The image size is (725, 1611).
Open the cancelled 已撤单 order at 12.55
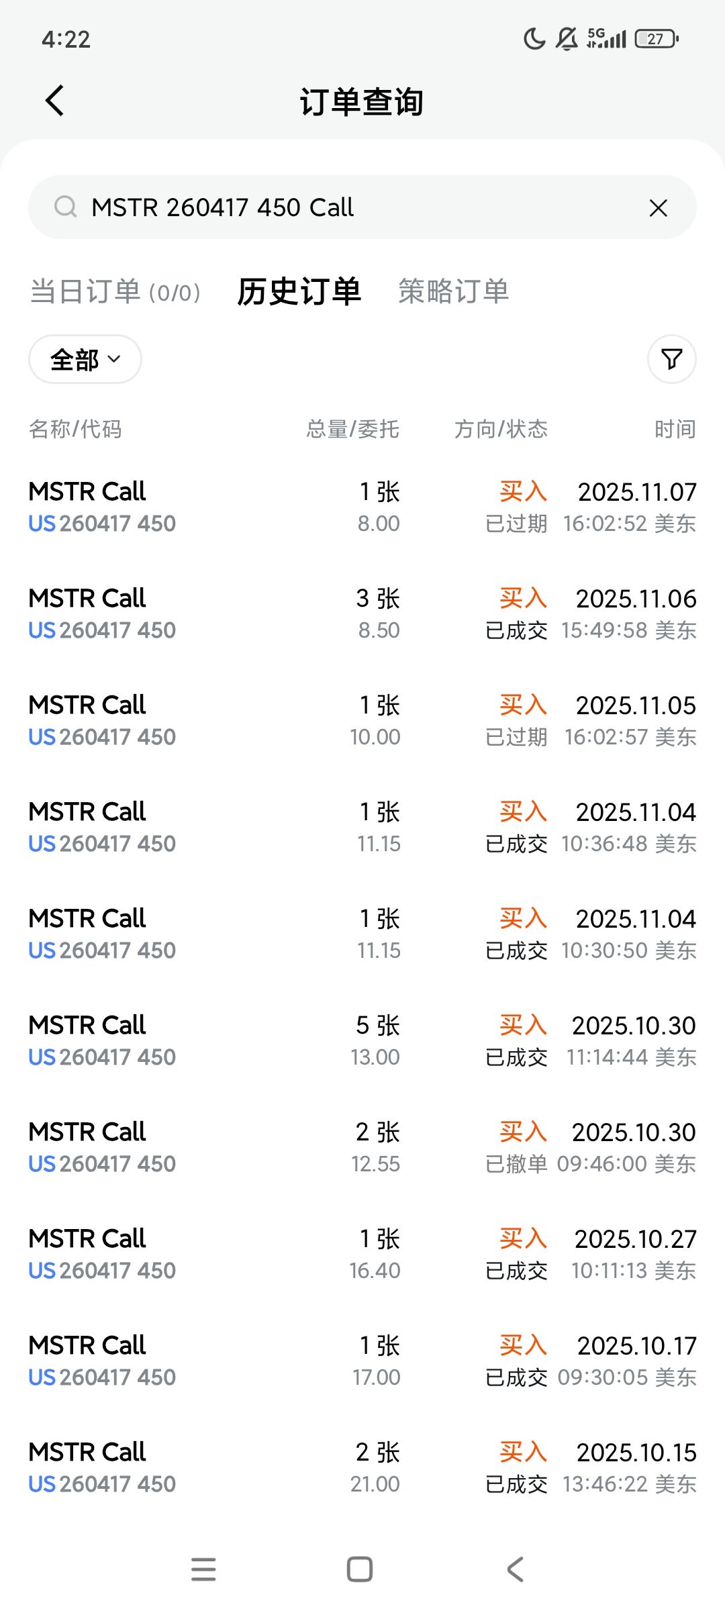point(362,1148)
